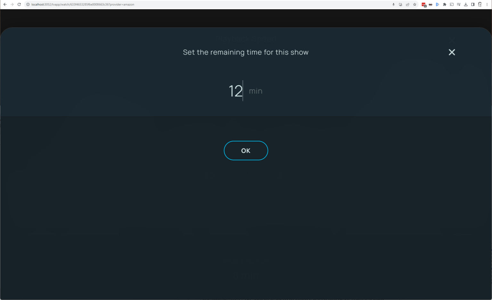The image size is (492, 300).
Task: Open browser media controls
Action: (x=459, y=4)
